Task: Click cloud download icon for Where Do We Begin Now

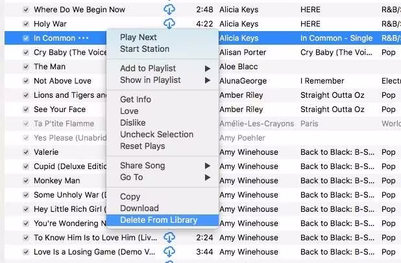Action: pyautogui.click(x=169, y=10)
